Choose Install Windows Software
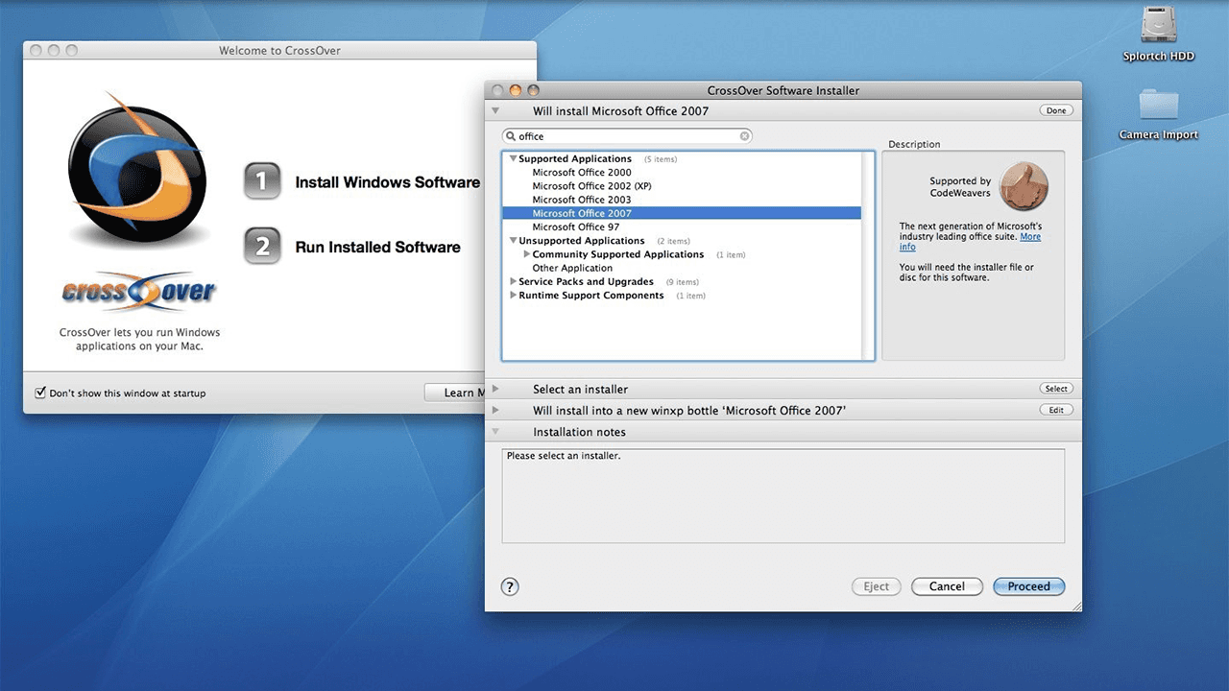The height and width of the screenshot is (691, 1229). pyautogui.click(x=387, y=182)
